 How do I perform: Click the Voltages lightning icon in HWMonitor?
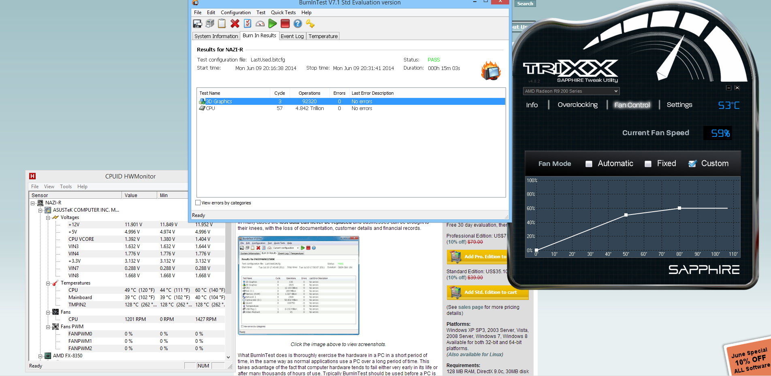(56, 217)
